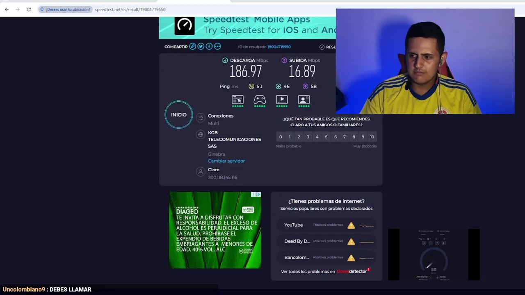Click the Claro provider user icon
Image resolution: width=525 pixels, height=295 pixels.
point(201,172)
